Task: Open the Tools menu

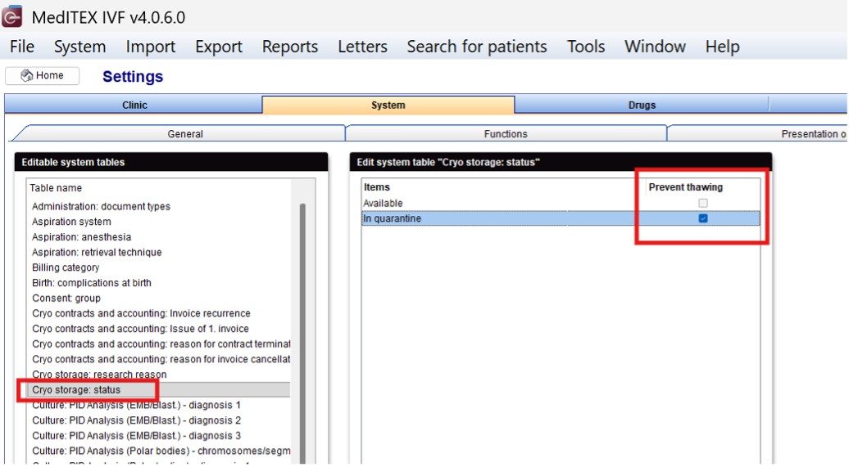Action: click(x=586, y=47)
